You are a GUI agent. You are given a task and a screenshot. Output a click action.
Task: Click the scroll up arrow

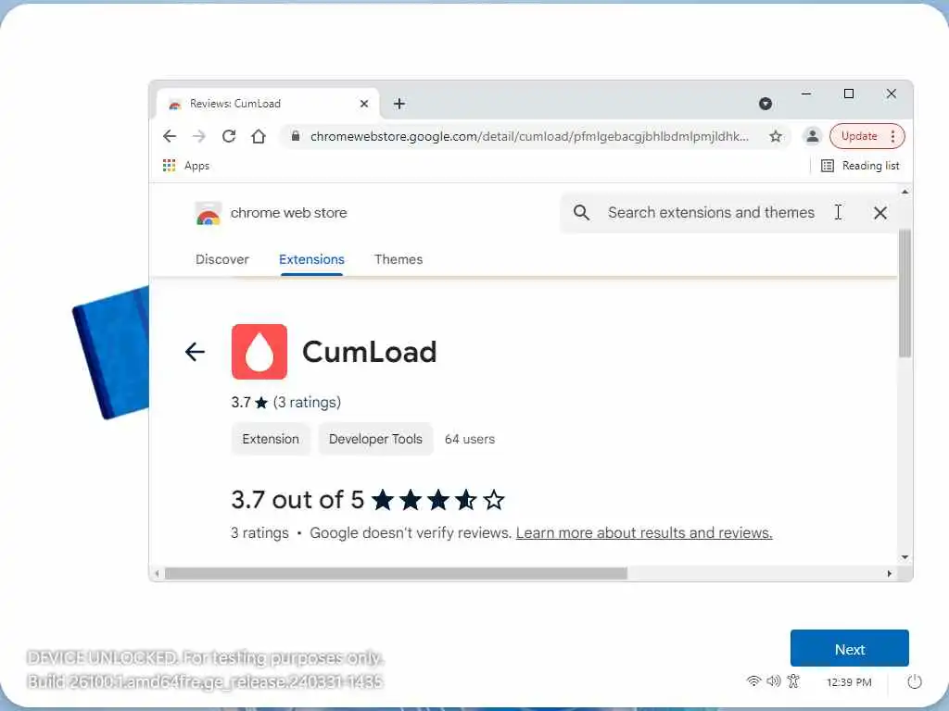tap(905, 192)
